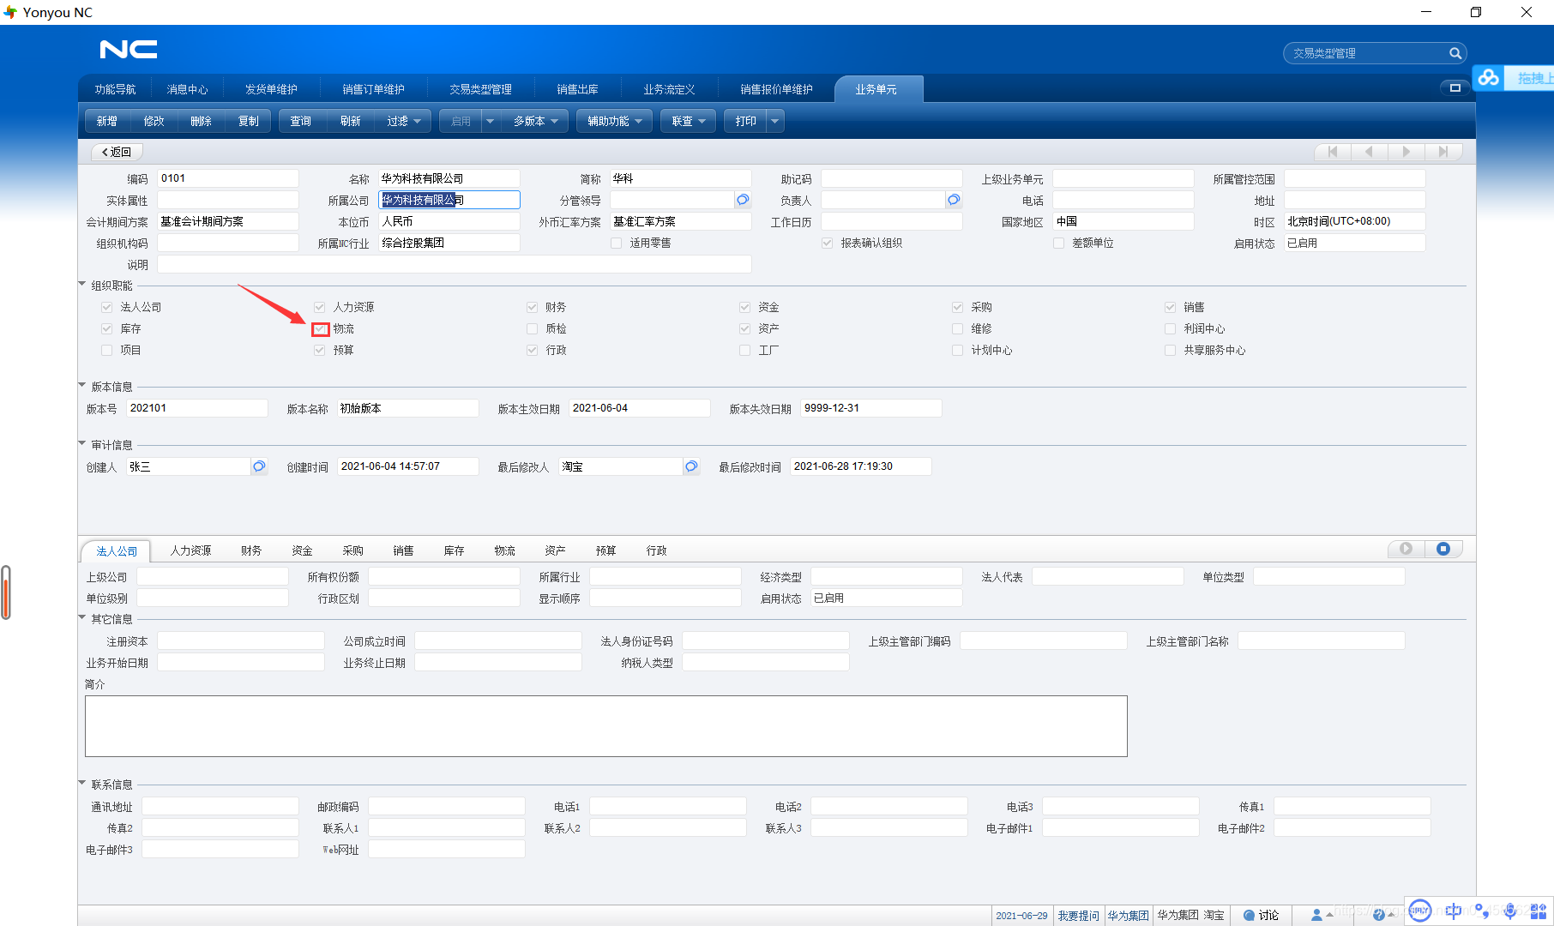Click the grid toolbox icon in the input method bar
1554x926 pixels.
pyautogui.click(x=1539, y=911)
